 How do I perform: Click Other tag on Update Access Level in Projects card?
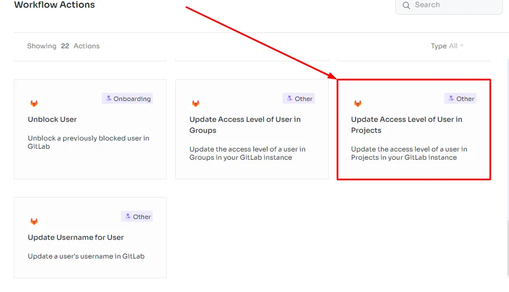click(x=460, y=98)
